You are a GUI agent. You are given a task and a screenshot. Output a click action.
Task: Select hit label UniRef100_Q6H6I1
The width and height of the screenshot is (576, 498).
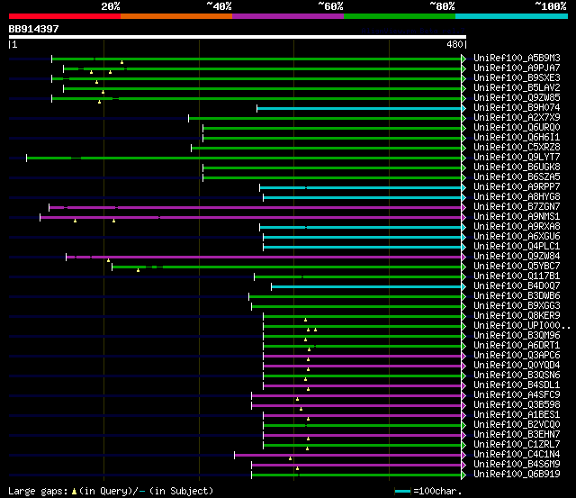(x=517, y=138)
